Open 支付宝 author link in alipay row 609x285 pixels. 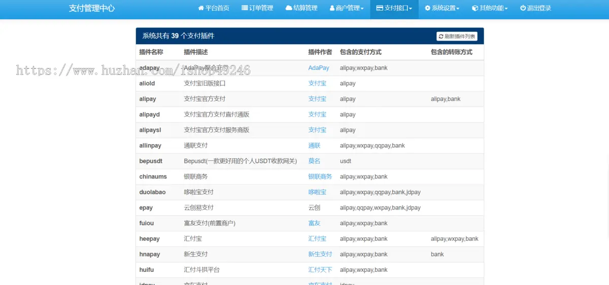pyautogui.click(x=317, y=99)
